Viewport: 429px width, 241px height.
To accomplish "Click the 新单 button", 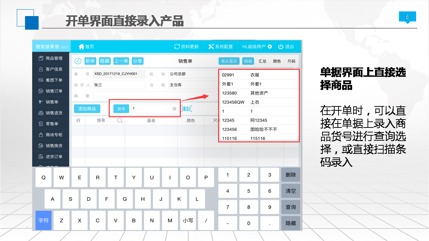I will [90, 61].
